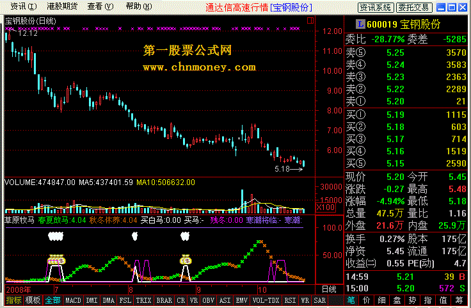
Task: Click the 14:59 trade tick row
Action: tap(406, 277)
